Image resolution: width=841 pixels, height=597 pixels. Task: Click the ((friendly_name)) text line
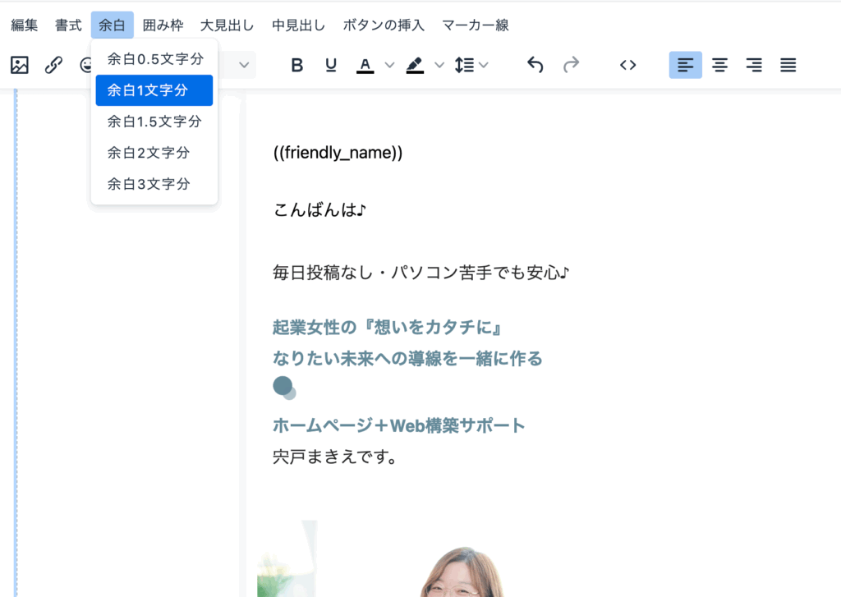(338, 153)
